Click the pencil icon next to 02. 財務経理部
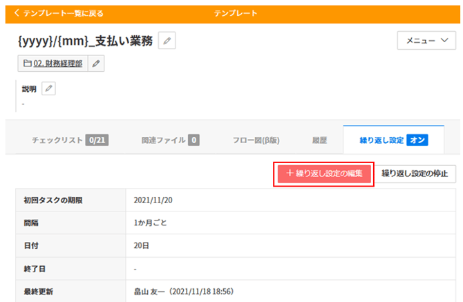 point(97,64)
